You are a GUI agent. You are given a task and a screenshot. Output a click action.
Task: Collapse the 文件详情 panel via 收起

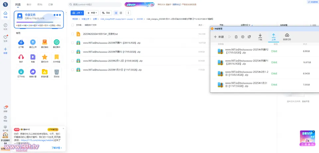(313, 25)
